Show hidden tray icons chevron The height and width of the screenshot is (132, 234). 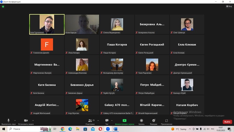tap(190, 129)
